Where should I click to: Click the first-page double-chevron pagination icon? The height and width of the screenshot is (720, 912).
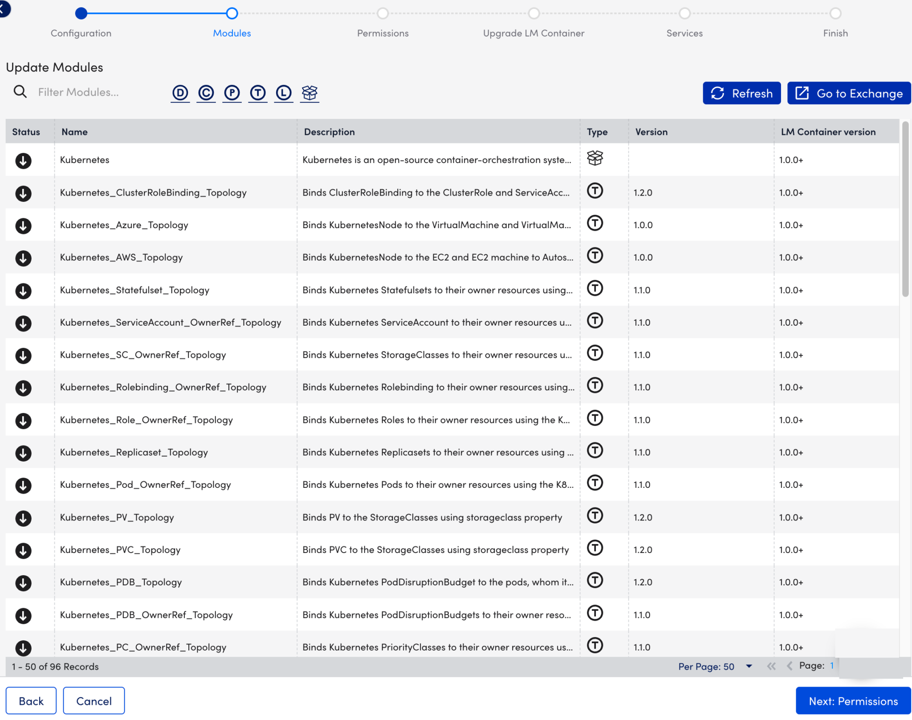[772, 666]
